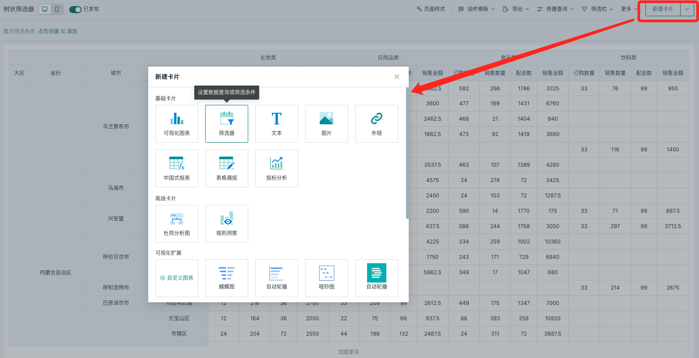Select the 蝴蝶图 butterfly chart

click(227, 278)
